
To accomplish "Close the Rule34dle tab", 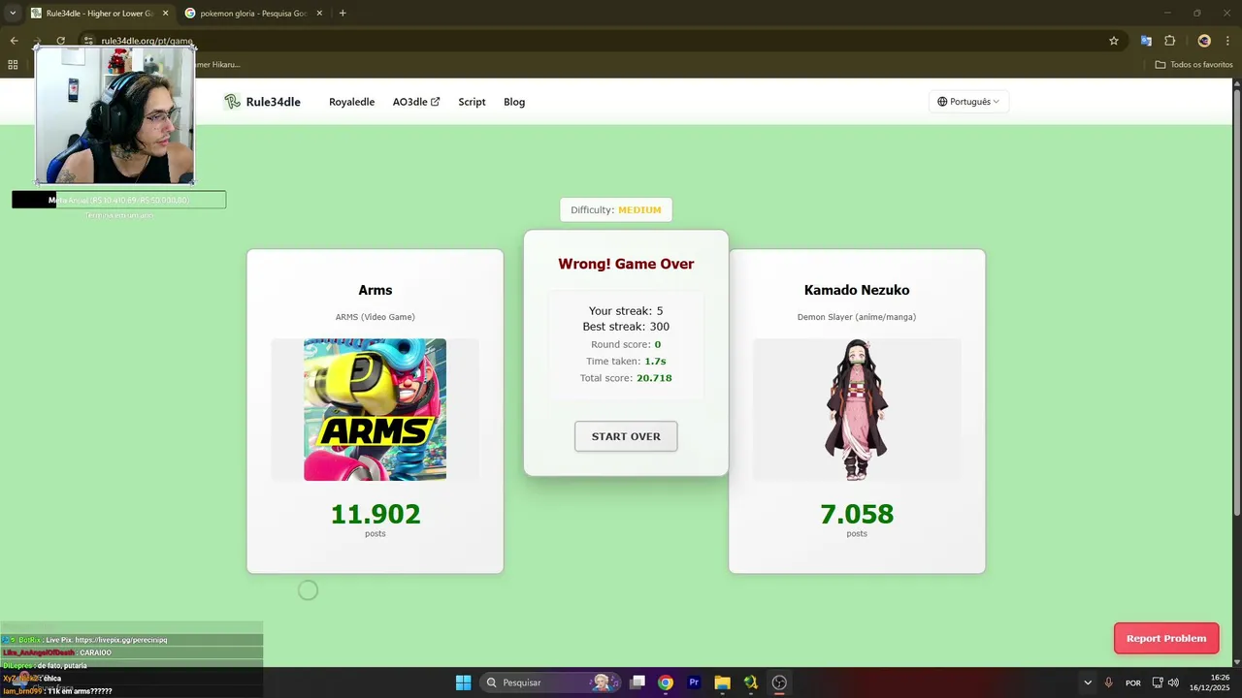I will pos(165,14).
